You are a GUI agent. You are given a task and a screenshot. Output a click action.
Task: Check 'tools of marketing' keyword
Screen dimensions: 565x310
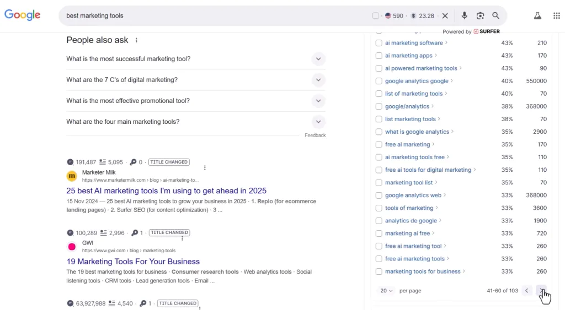tap(379, 208)
